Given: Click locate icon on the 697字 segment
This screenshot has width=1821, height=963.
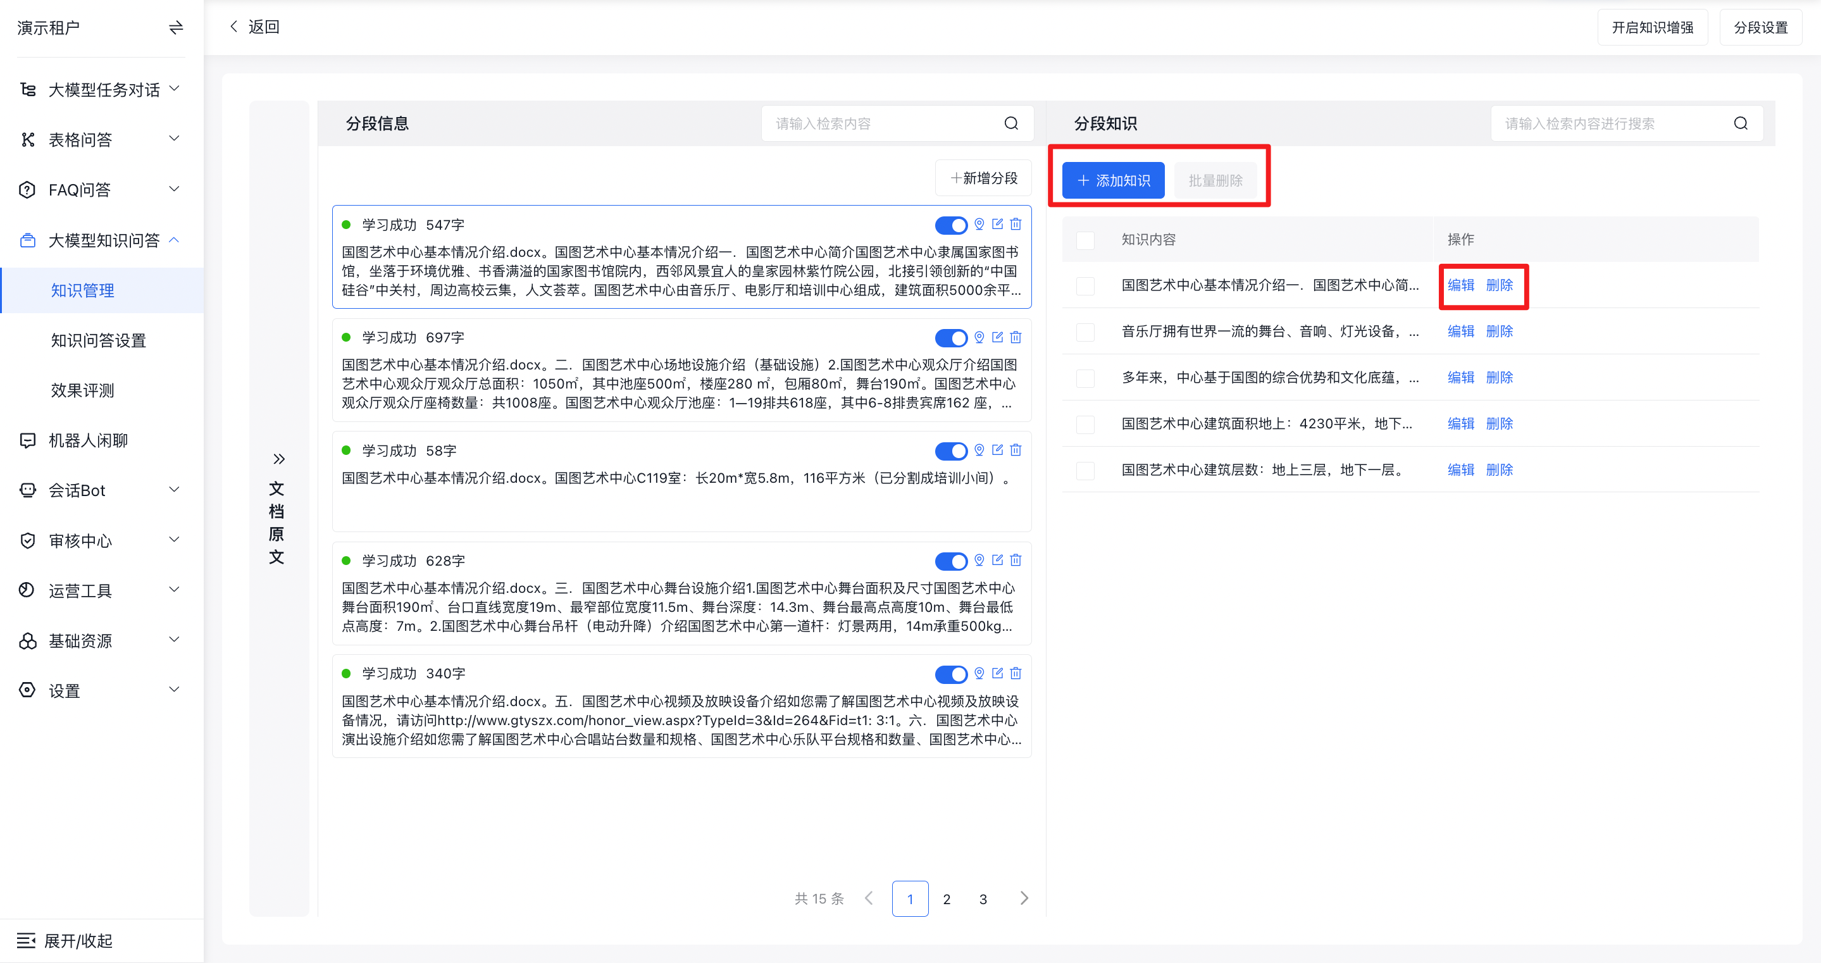Looking at the screenshot, I should [979, 338].
